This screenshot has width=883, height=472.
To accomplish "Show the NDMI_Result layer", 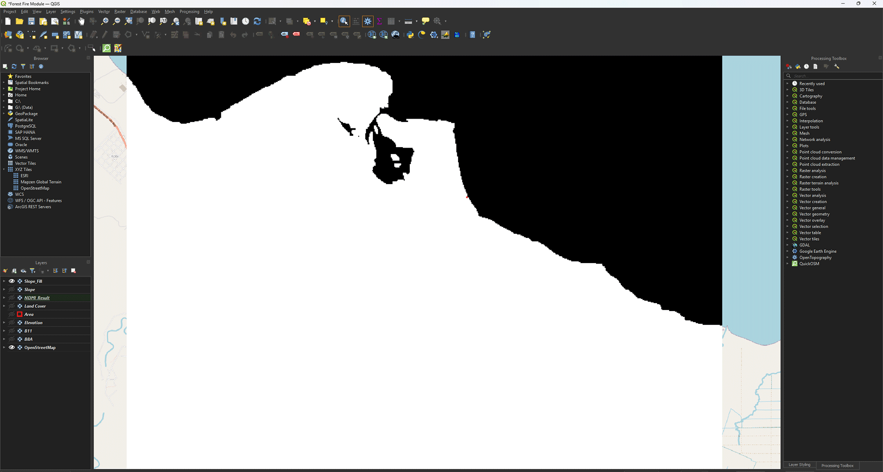I will pos(12,298).
